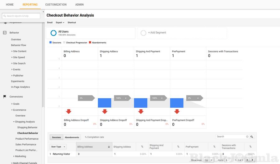The image size is (280, 164).
Task: Open the Customization tab
Action: pyautogui.click(x=56, y=5)
